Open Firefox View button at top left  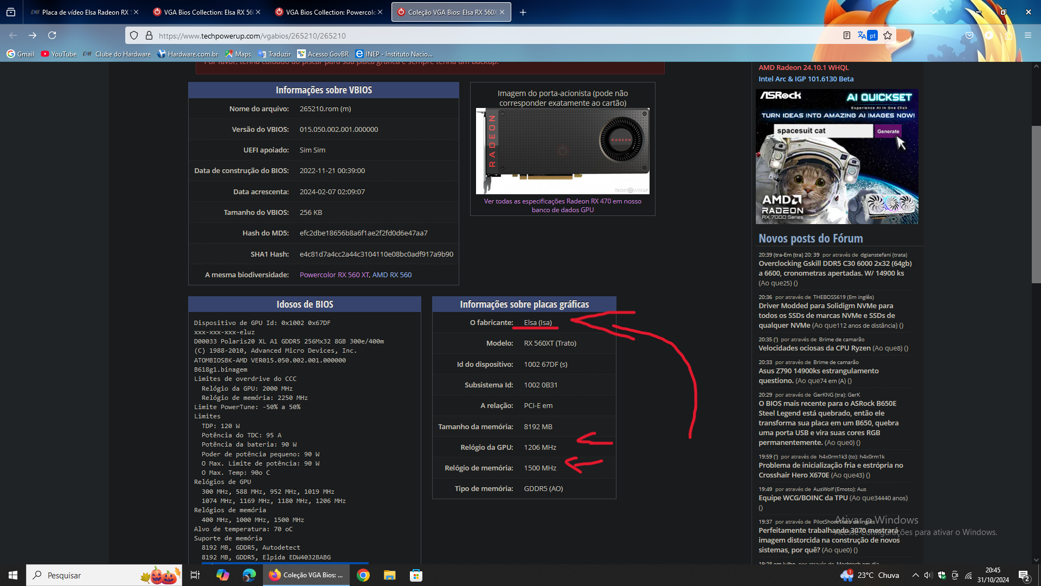coord(11,12)
